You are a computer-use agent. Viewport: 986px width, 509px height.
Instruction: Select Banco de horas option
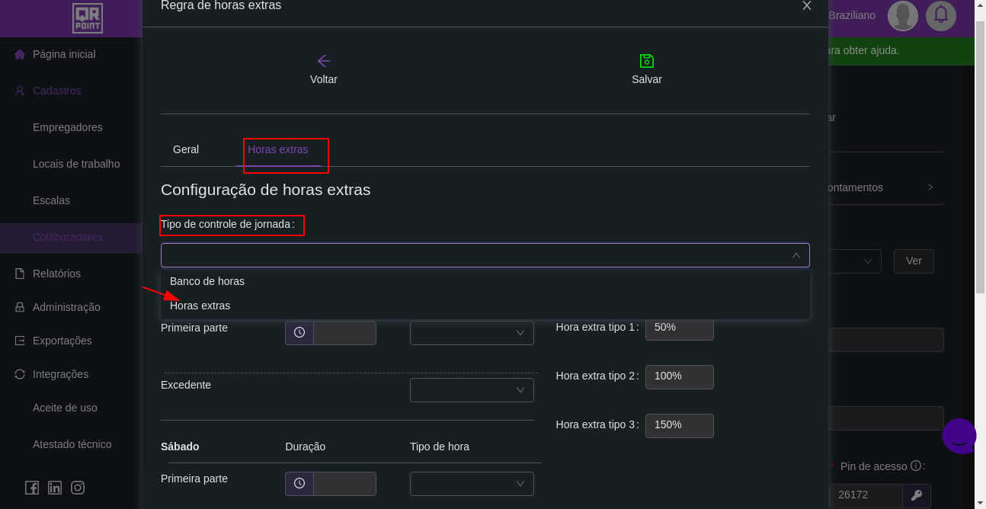(207, 281)
